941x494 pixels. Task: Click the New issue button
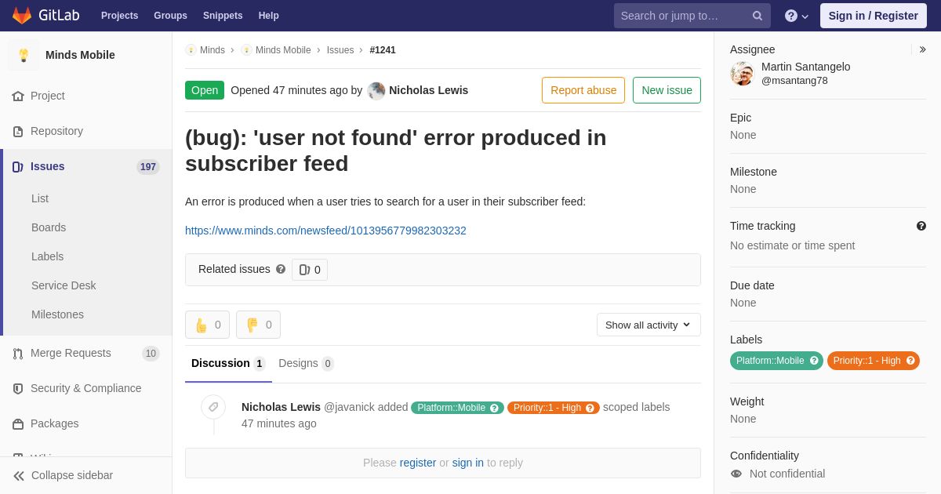tap(667, 90)
